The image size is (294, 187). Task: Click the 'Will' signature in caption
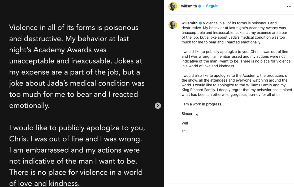185,123
